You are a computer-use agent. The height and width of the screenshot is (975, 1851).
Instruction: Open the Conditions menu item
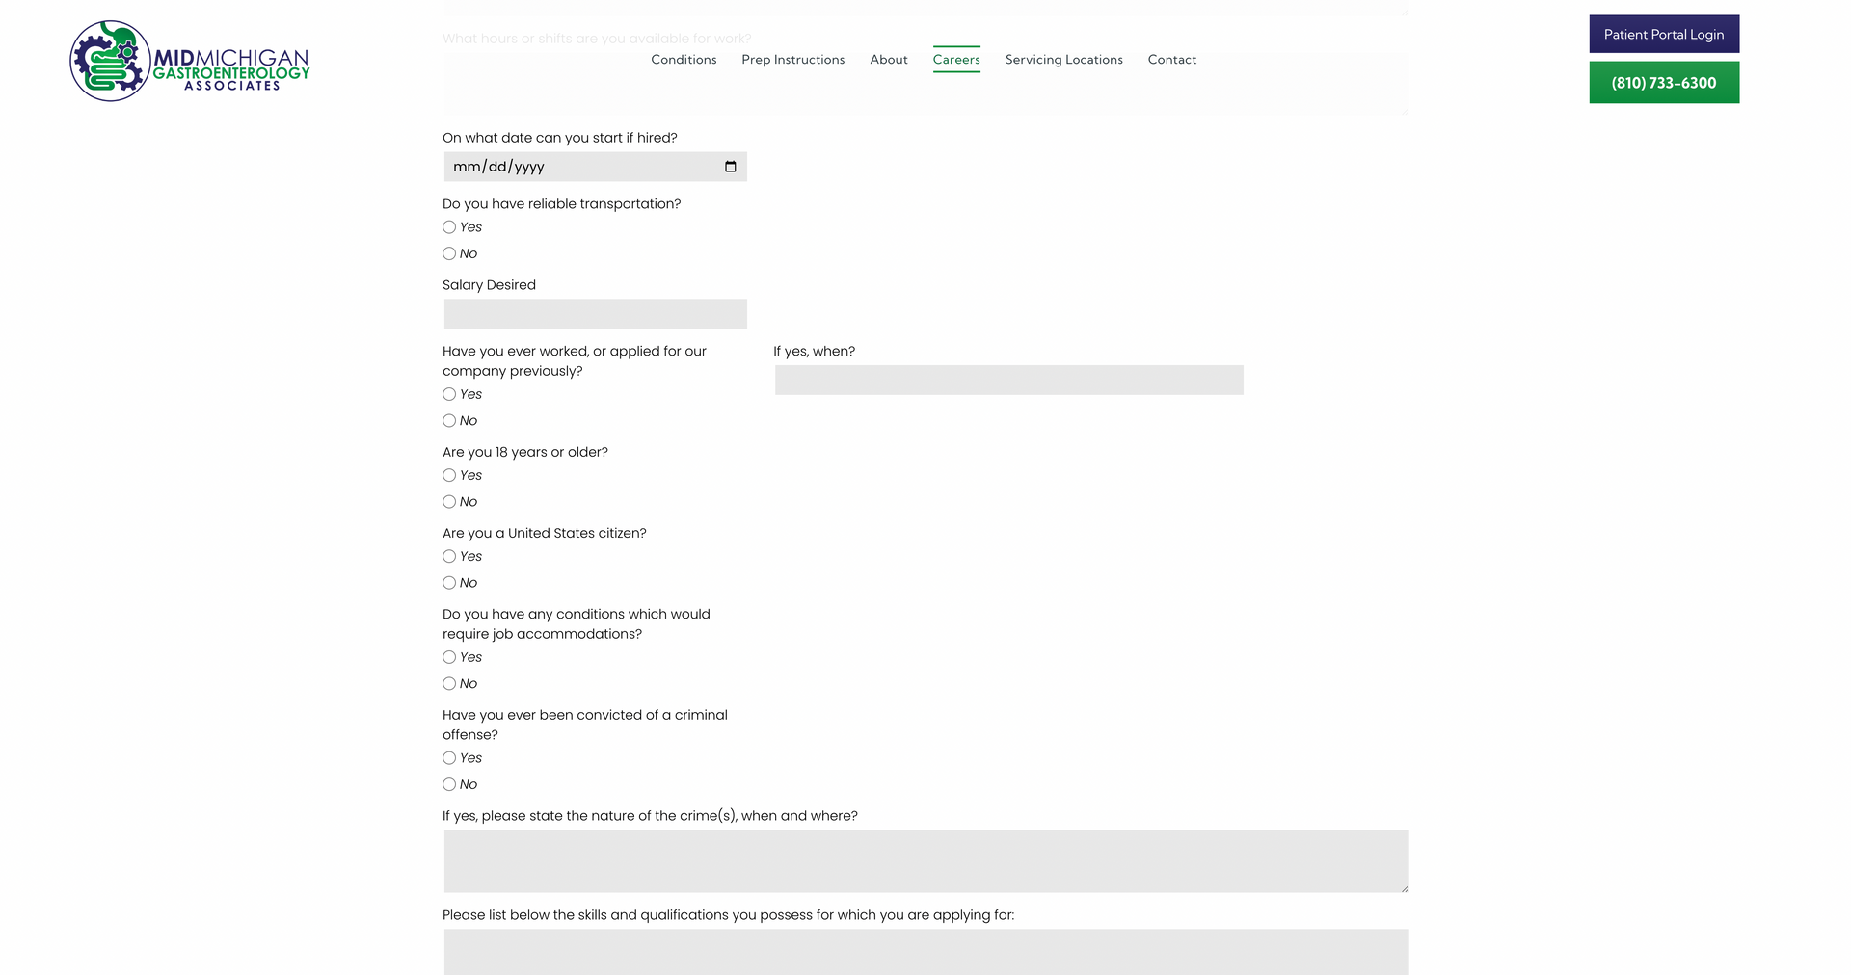(684, 60)
